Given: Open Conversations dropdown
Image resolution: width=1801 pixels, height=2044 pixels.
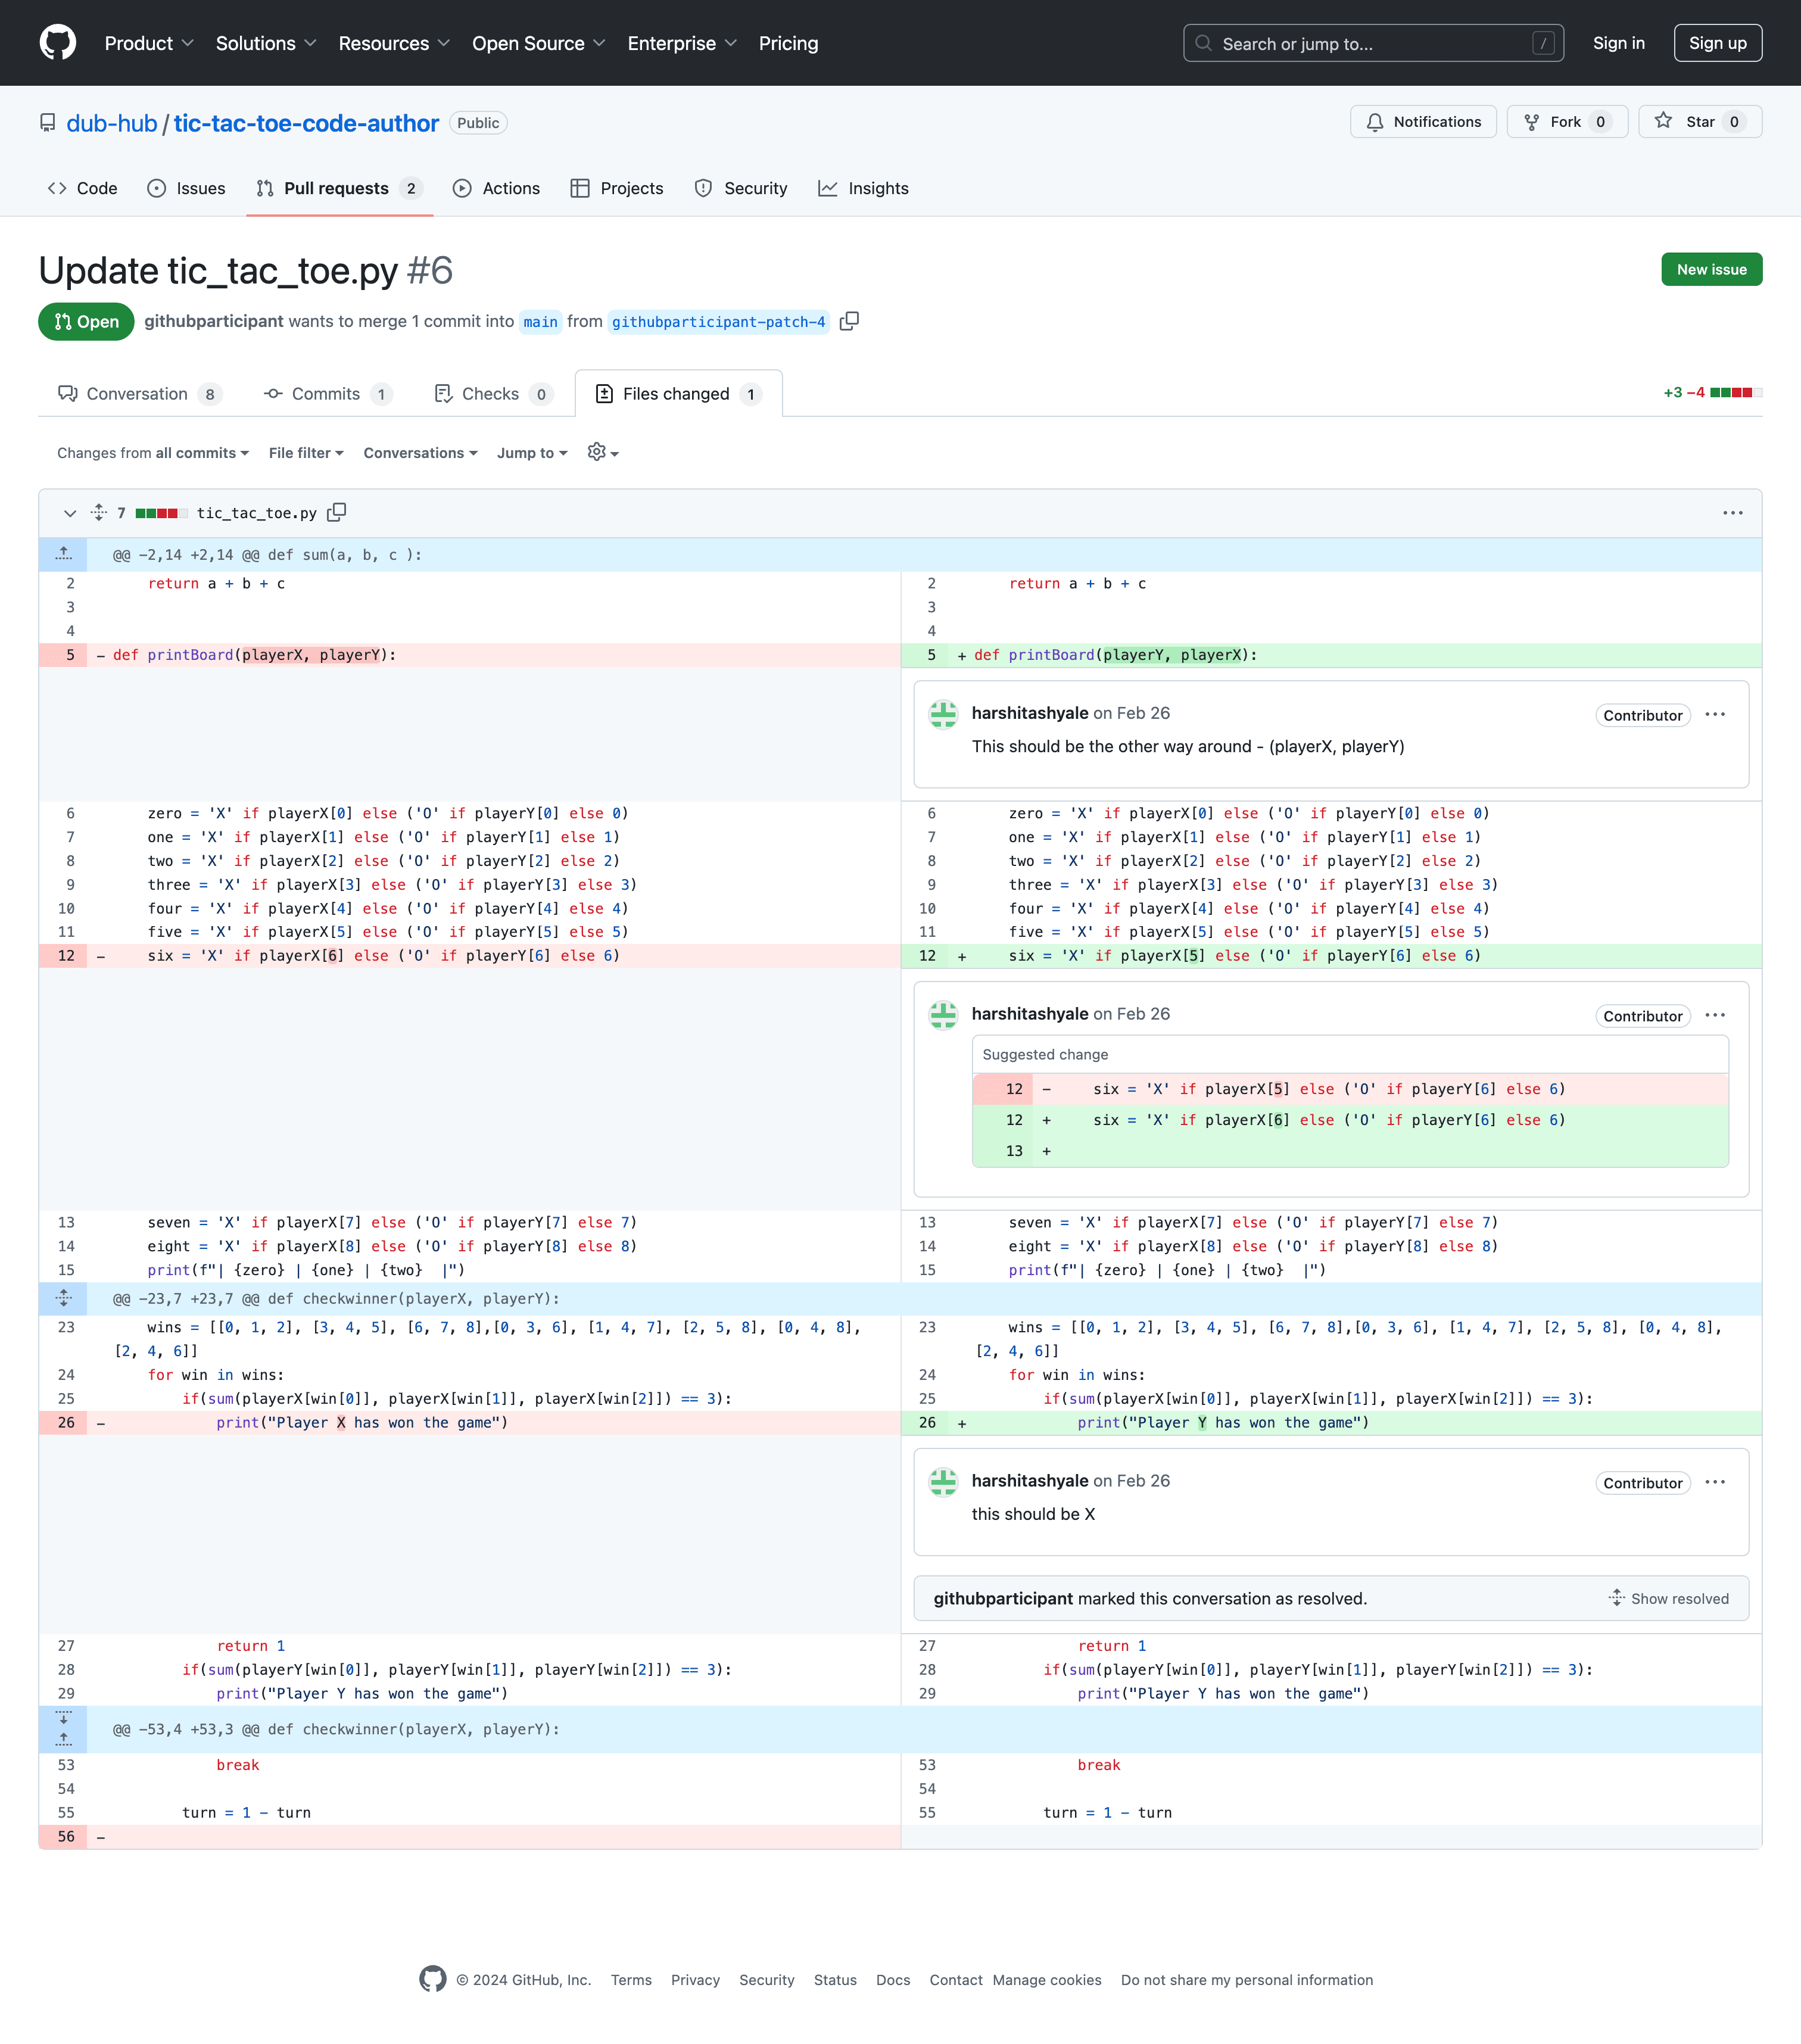Looking at the screenshot, I should pos(420,453).
